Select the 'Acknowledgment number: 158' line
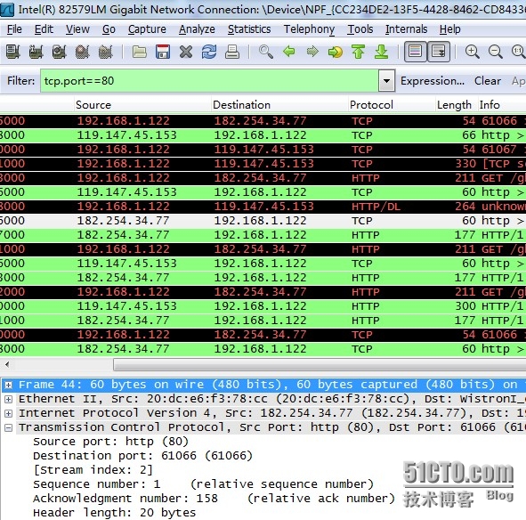This screenshot has width=526, height=520. [214, 499]
